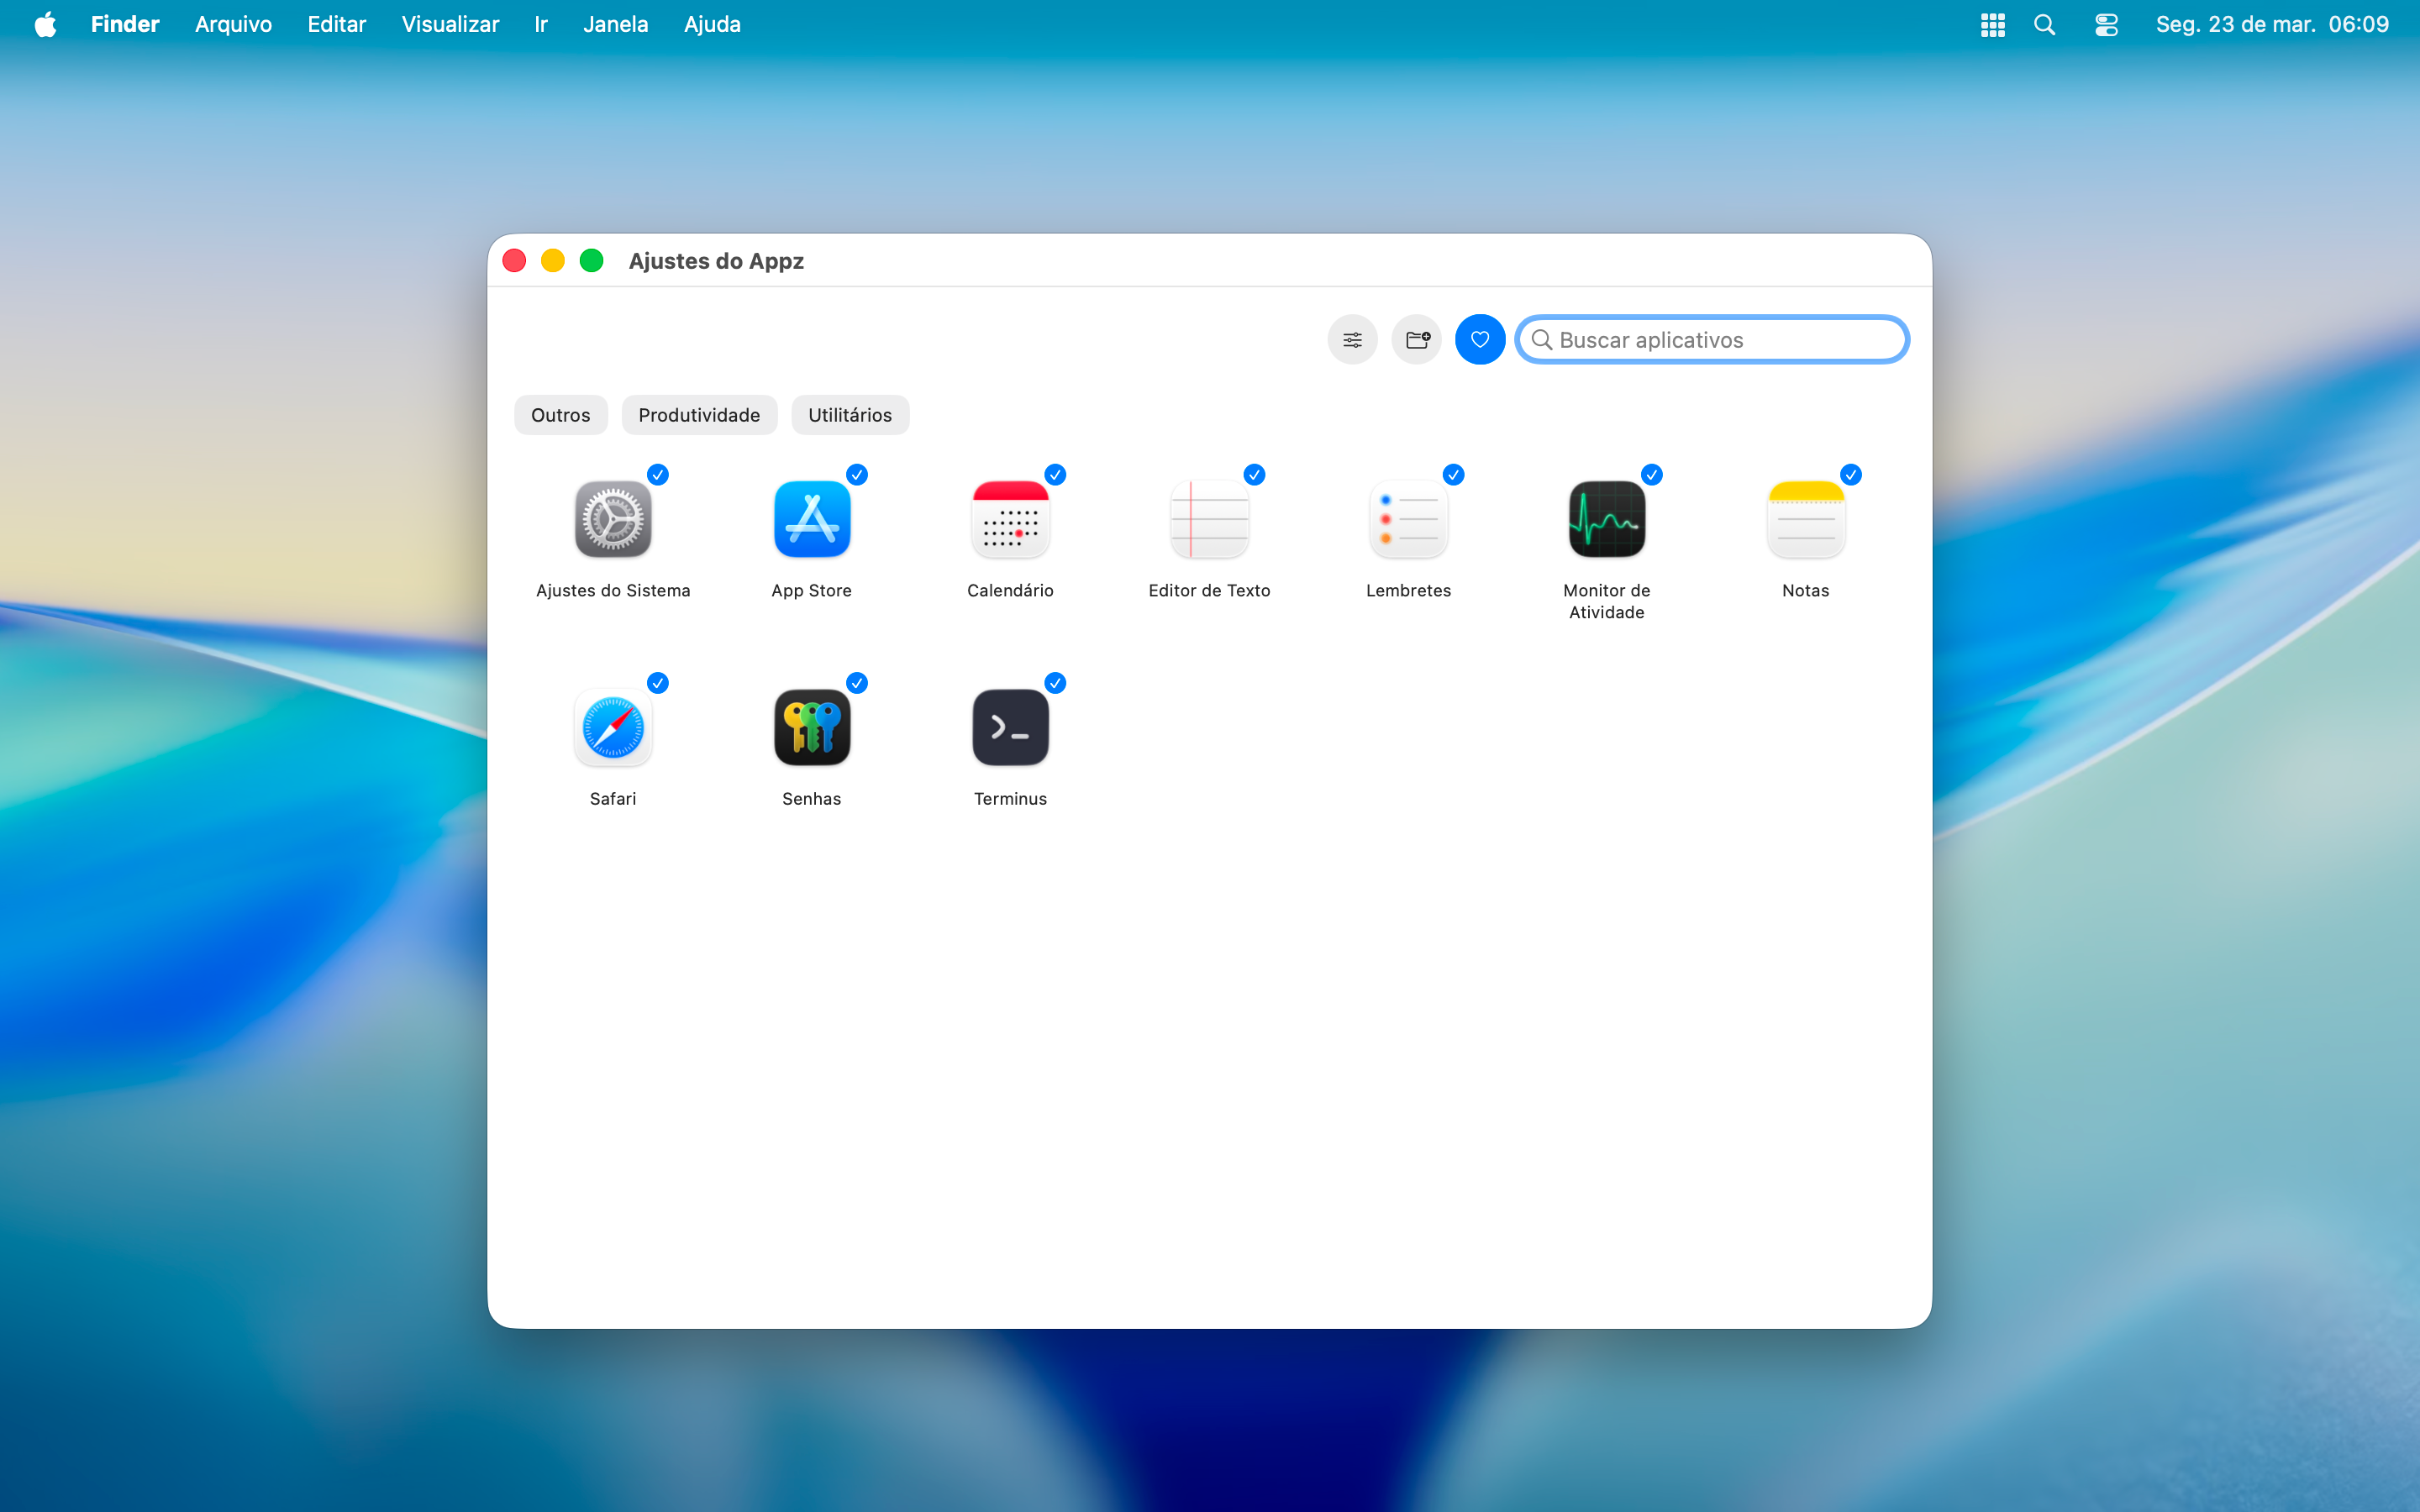Open the Visualizar menu
This screenshot has width=2420, height=1512.
[450, 24]
